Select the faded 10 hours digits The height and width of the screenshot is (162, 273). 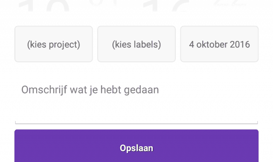coord(44,6)
